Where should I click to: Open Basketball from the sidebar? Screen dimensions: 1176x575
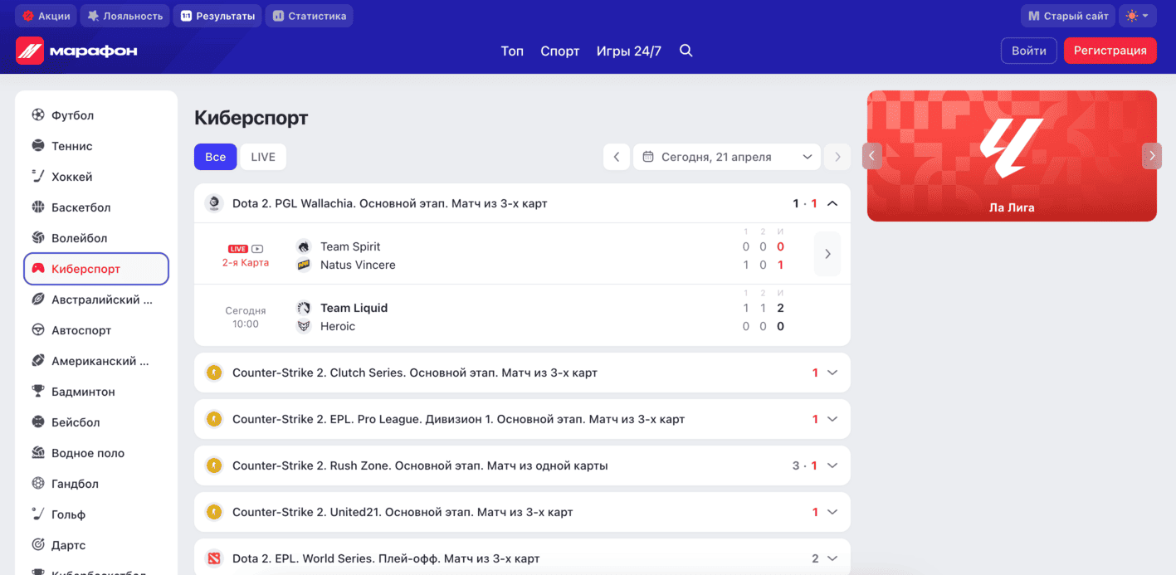81,207
